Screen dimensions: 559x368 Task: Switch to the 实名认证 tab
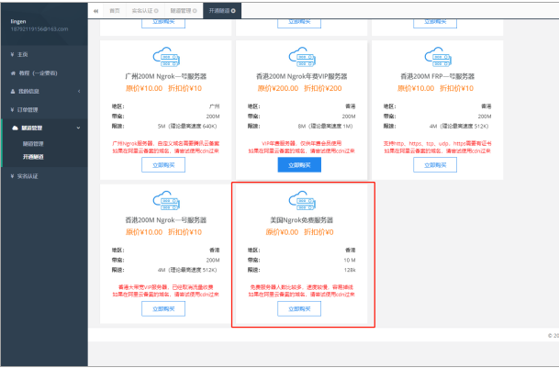[145, 11]
